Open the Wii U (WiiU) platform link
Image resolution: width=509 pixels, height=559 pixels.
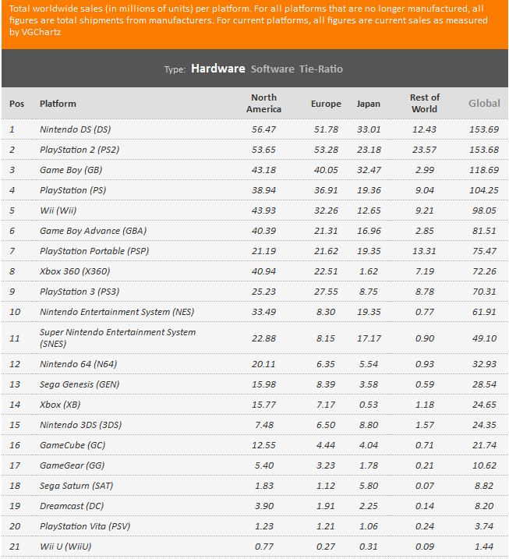(65, 547)
